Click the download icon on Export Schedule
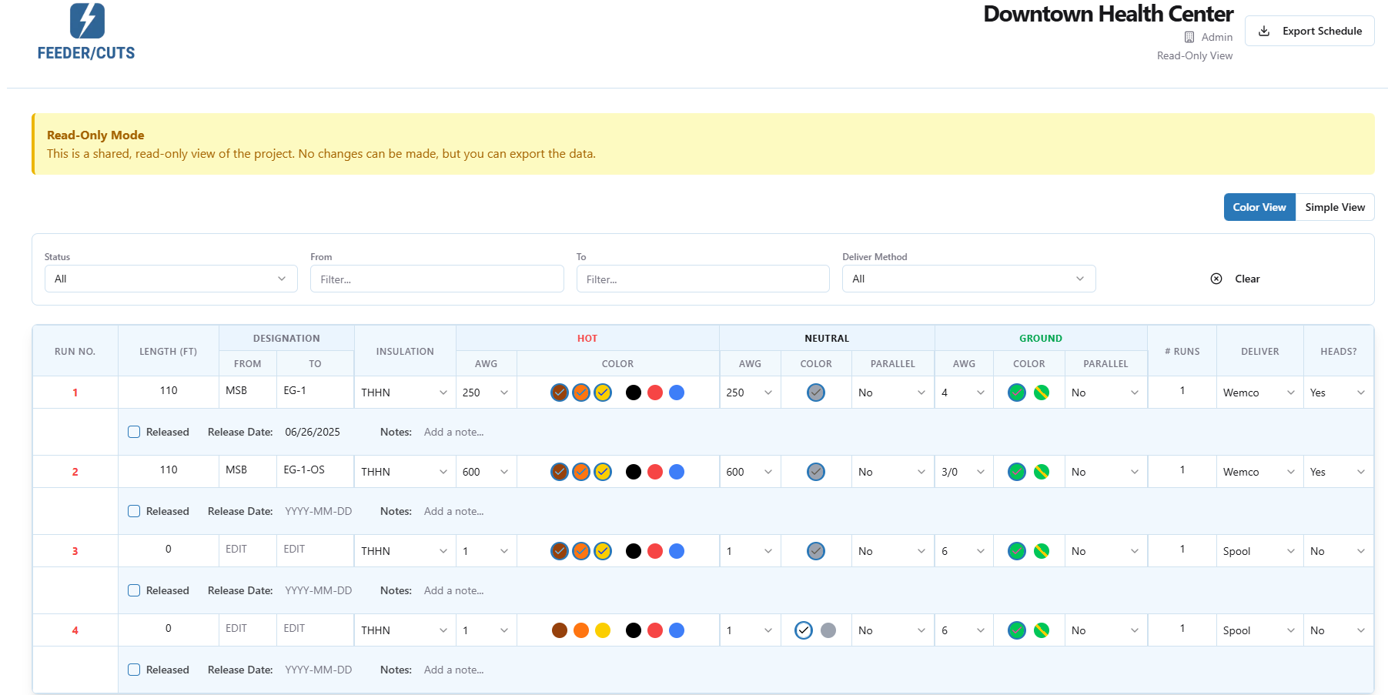Viewport: 1388px width, 695px height. [x=1263, y=31]
